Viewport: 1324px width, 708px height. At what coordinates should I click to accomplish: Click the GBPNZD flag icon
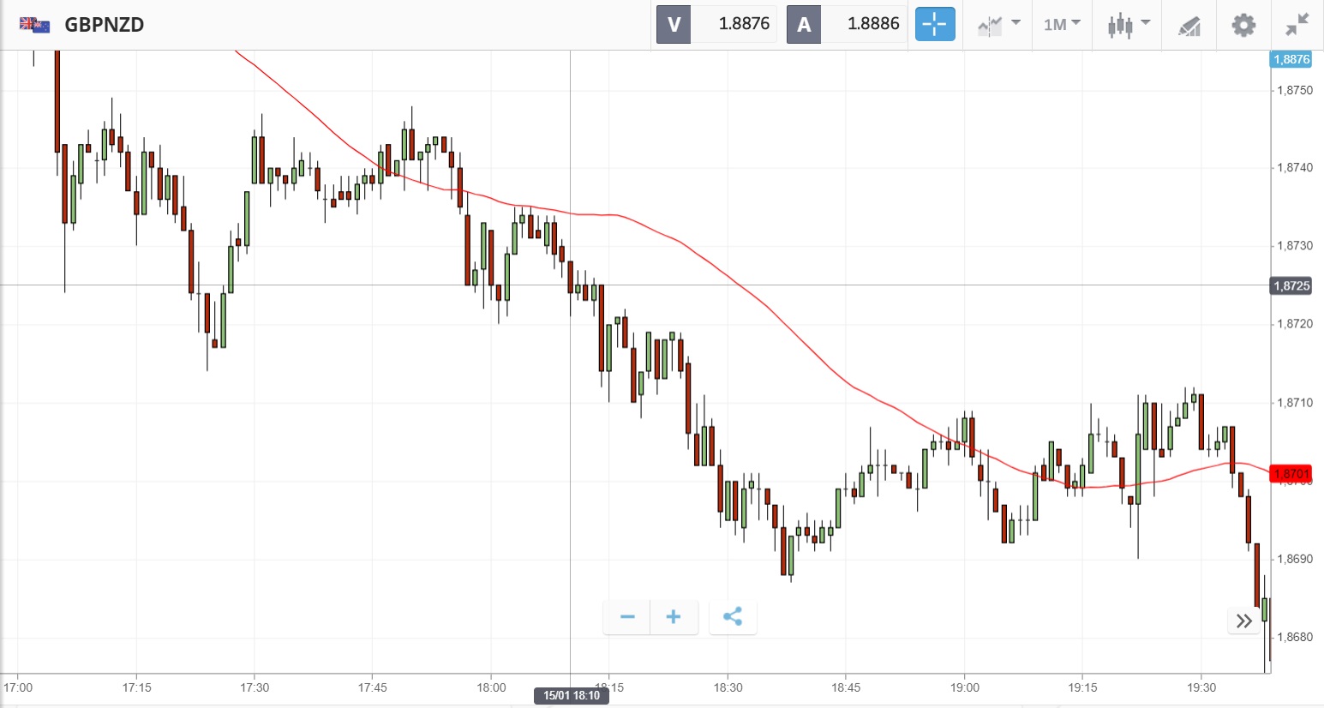point(34,24)
